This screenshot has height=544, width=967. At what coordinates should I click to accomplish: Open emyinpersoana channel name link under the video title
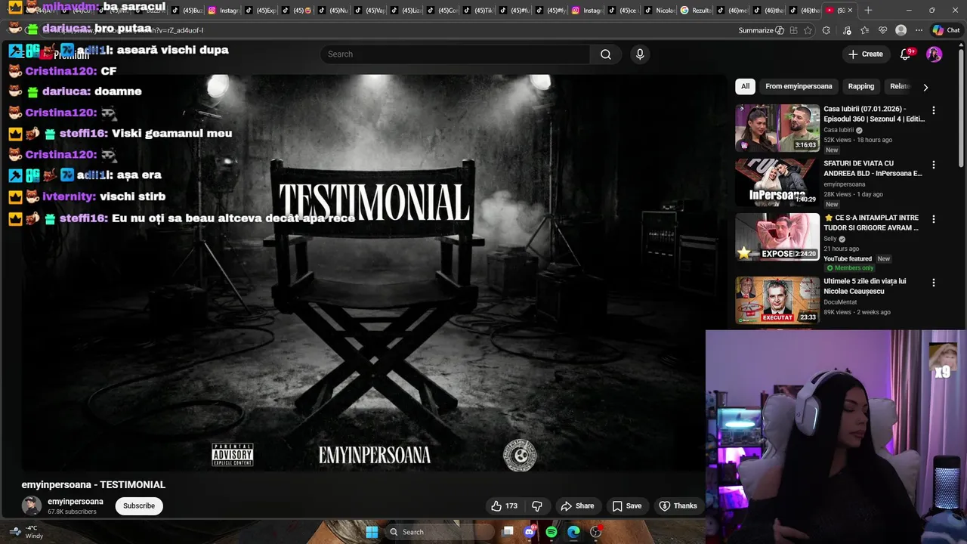[x=76, y=502]
